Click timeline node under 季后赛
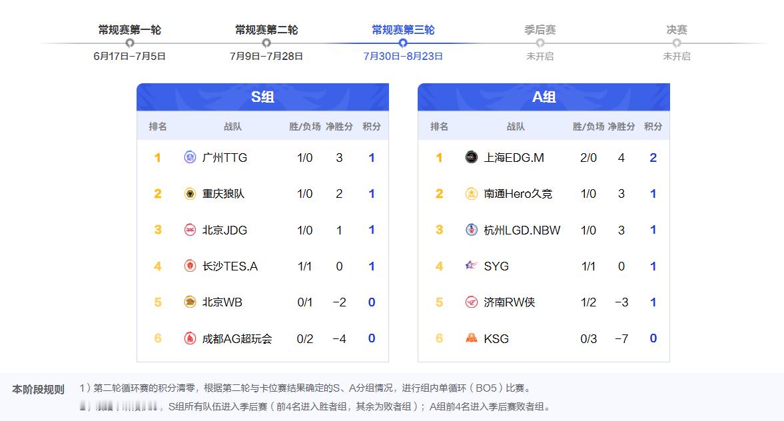This screenshot has height=421, width=784. 540,43
